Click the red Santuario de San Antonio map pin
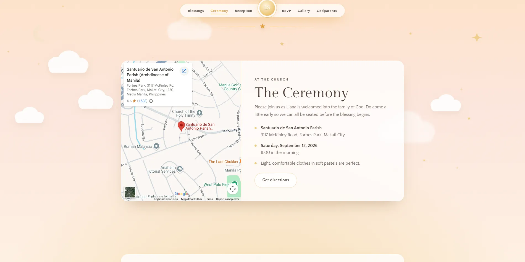Viewport: 525px width, 262px height. tap(181, 126)
